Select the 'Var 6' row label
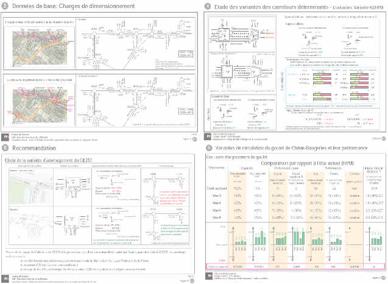The height and width of the screenshot is (284, 388). (x=216, y=218)
